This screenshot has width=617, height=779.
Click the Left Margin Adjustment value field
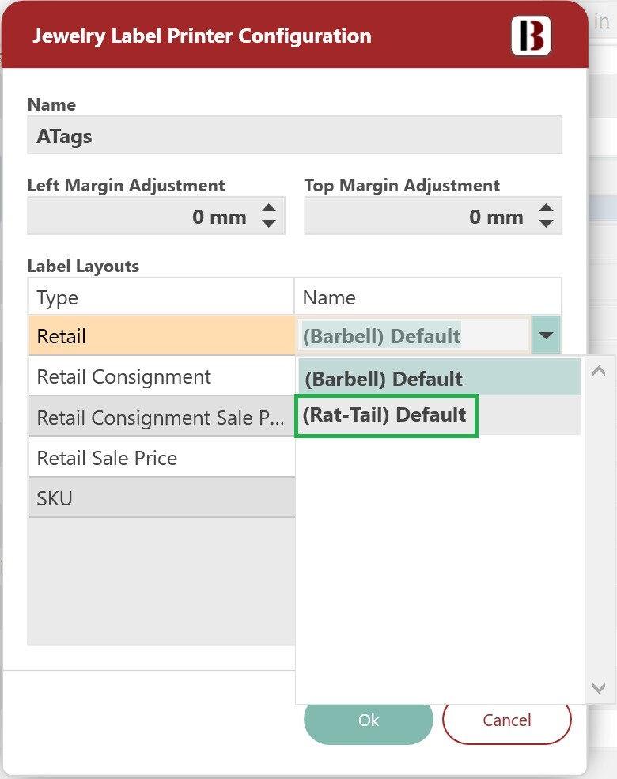[156, 216]
